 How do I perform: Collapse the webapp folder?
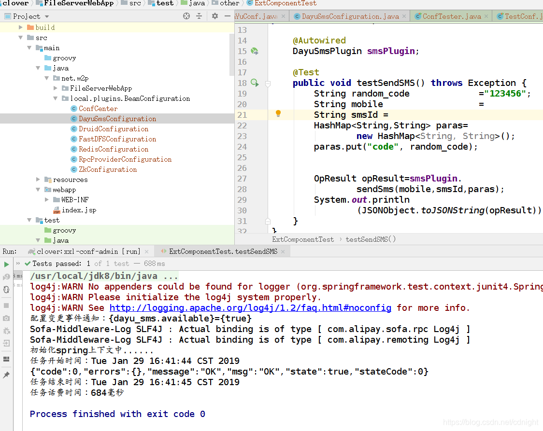[38, 190]
